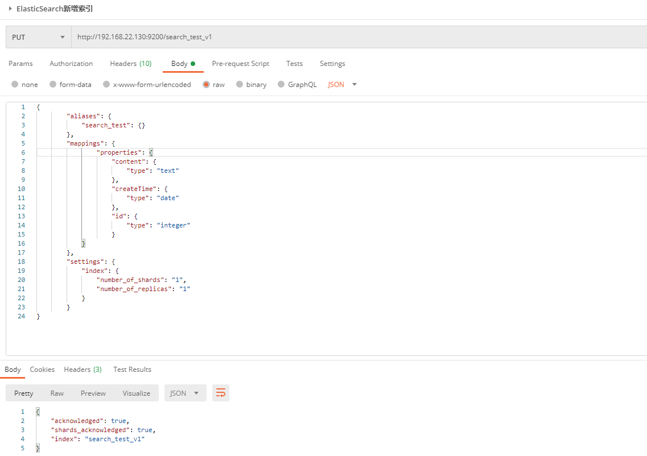
Task: Collapse the ElasticSearch新增索引 request title triangle
Action: pos(10,9)
